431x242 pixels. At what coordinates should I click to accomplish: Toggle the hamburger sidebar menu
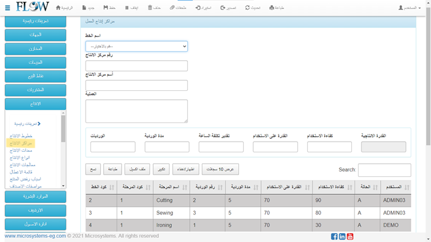[8, 8]
